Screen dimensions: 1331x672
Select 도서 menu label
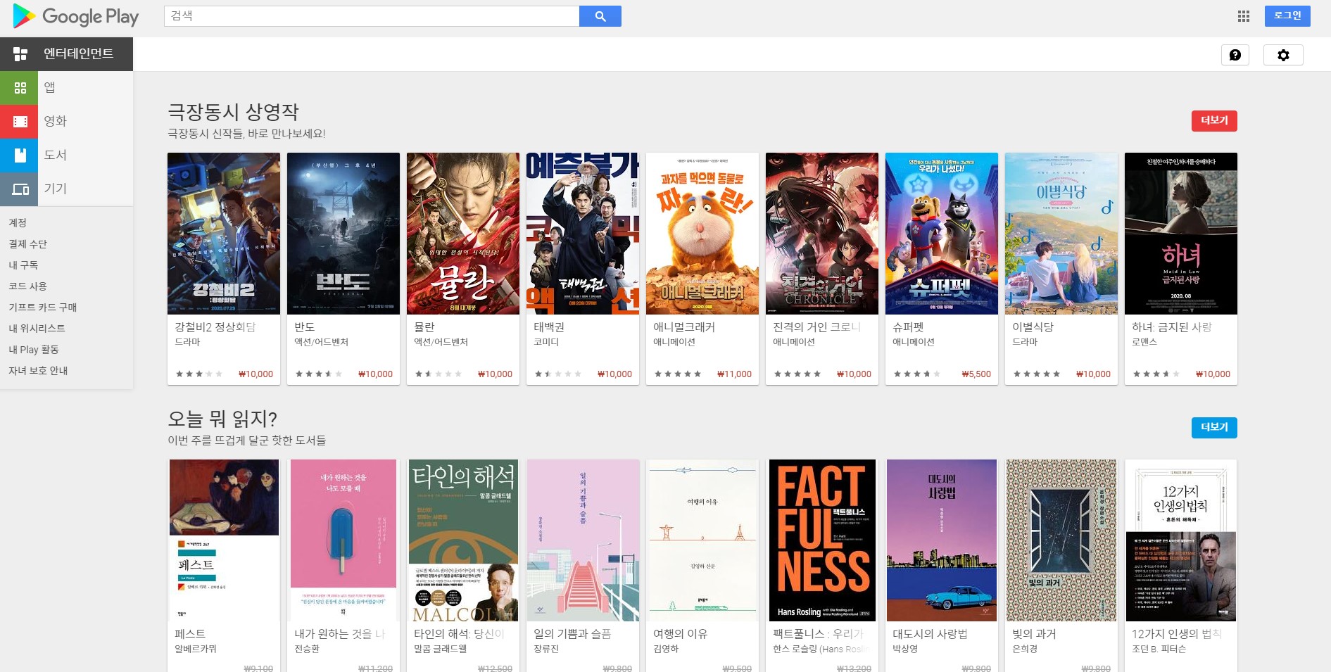[55, 155]
